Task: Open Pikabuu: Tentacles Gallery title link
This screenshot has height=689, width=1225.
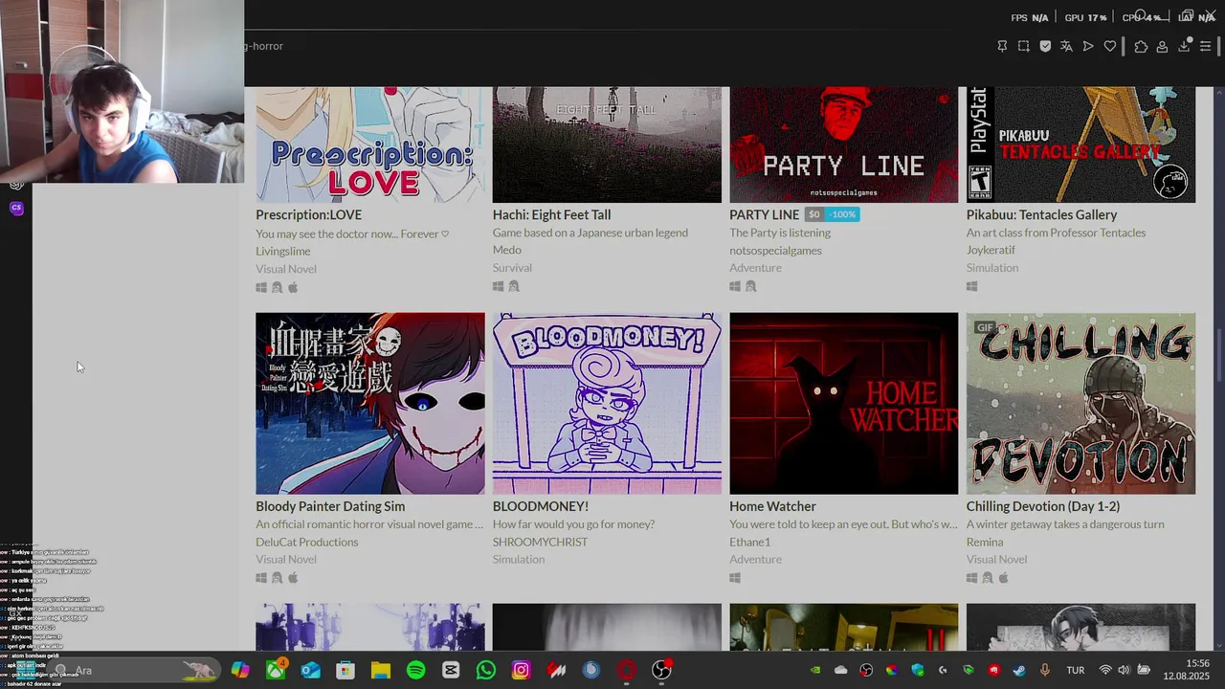Action: [x=1041, y=215]
